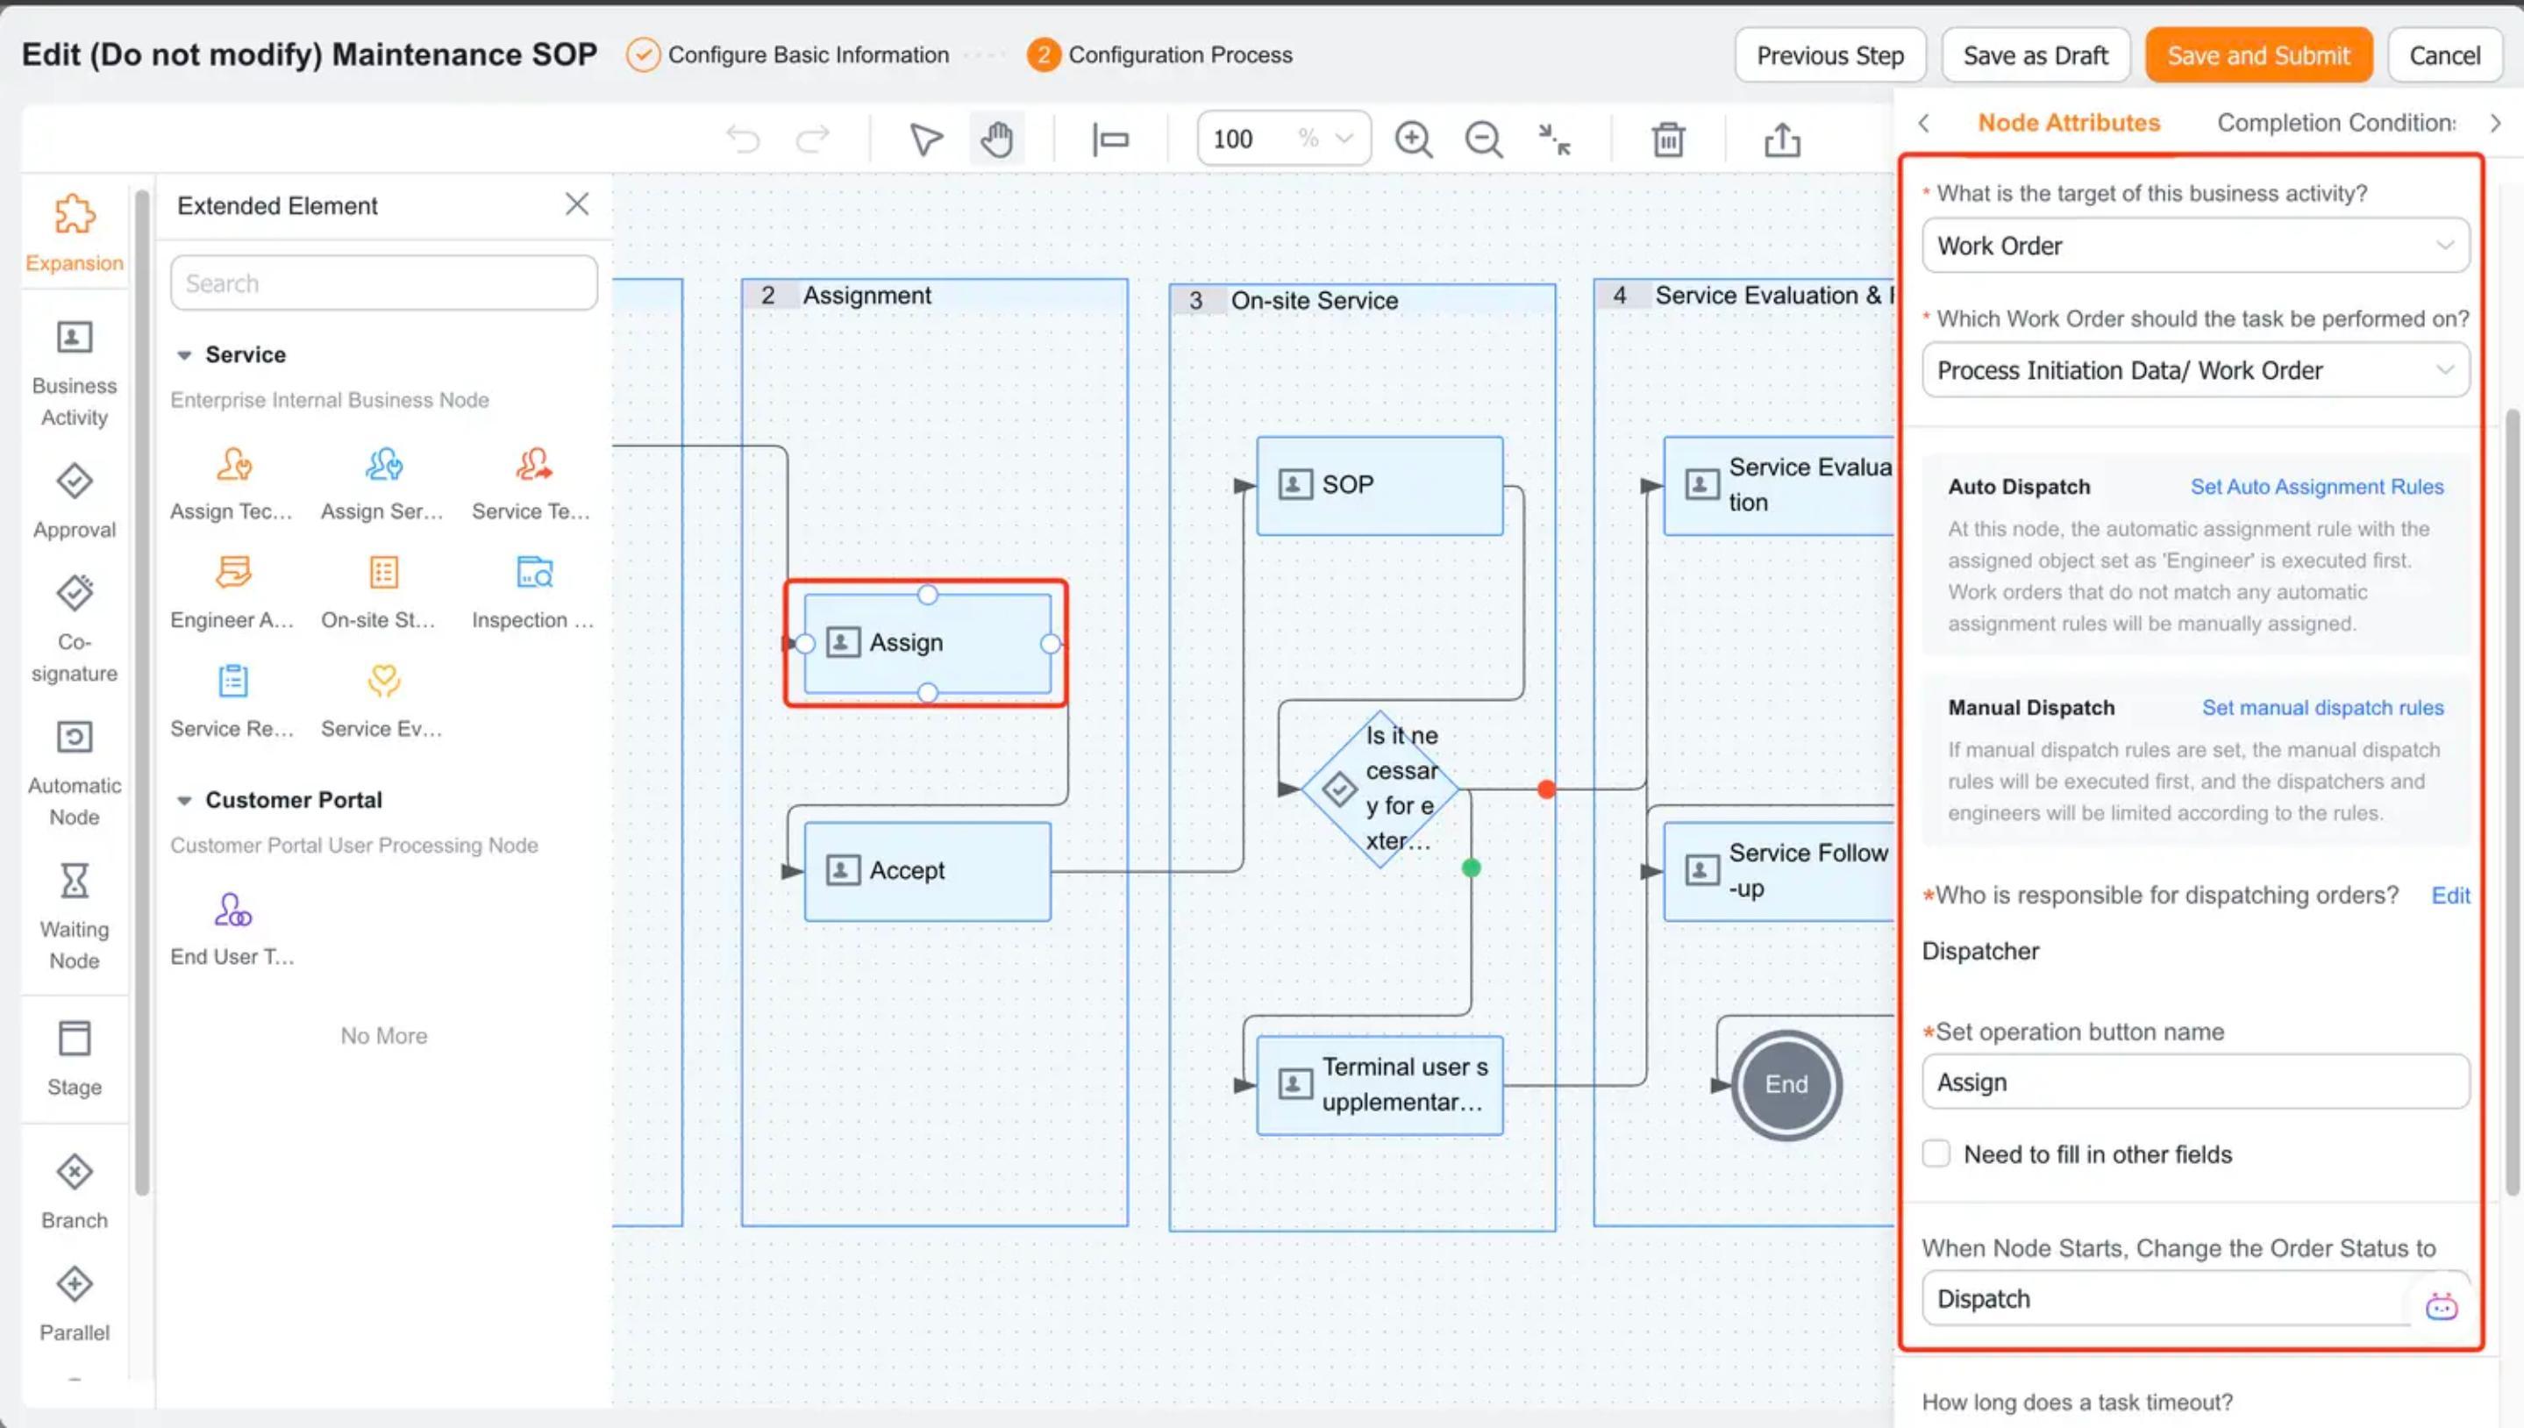Screen dimensions: 2524x1428
Task: Activate the hand pan tool
Action: click(x=997, y=139)
